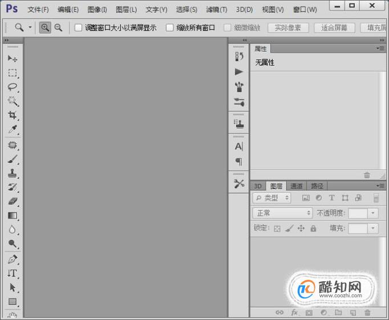Select the Gradient tool

(x=13, y=216)
